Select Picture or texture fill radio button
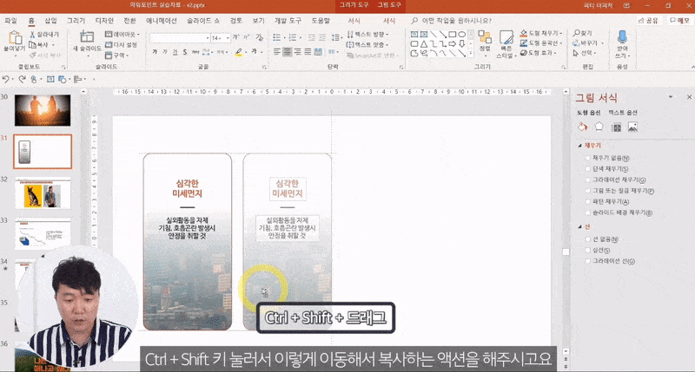 [588, 191]
